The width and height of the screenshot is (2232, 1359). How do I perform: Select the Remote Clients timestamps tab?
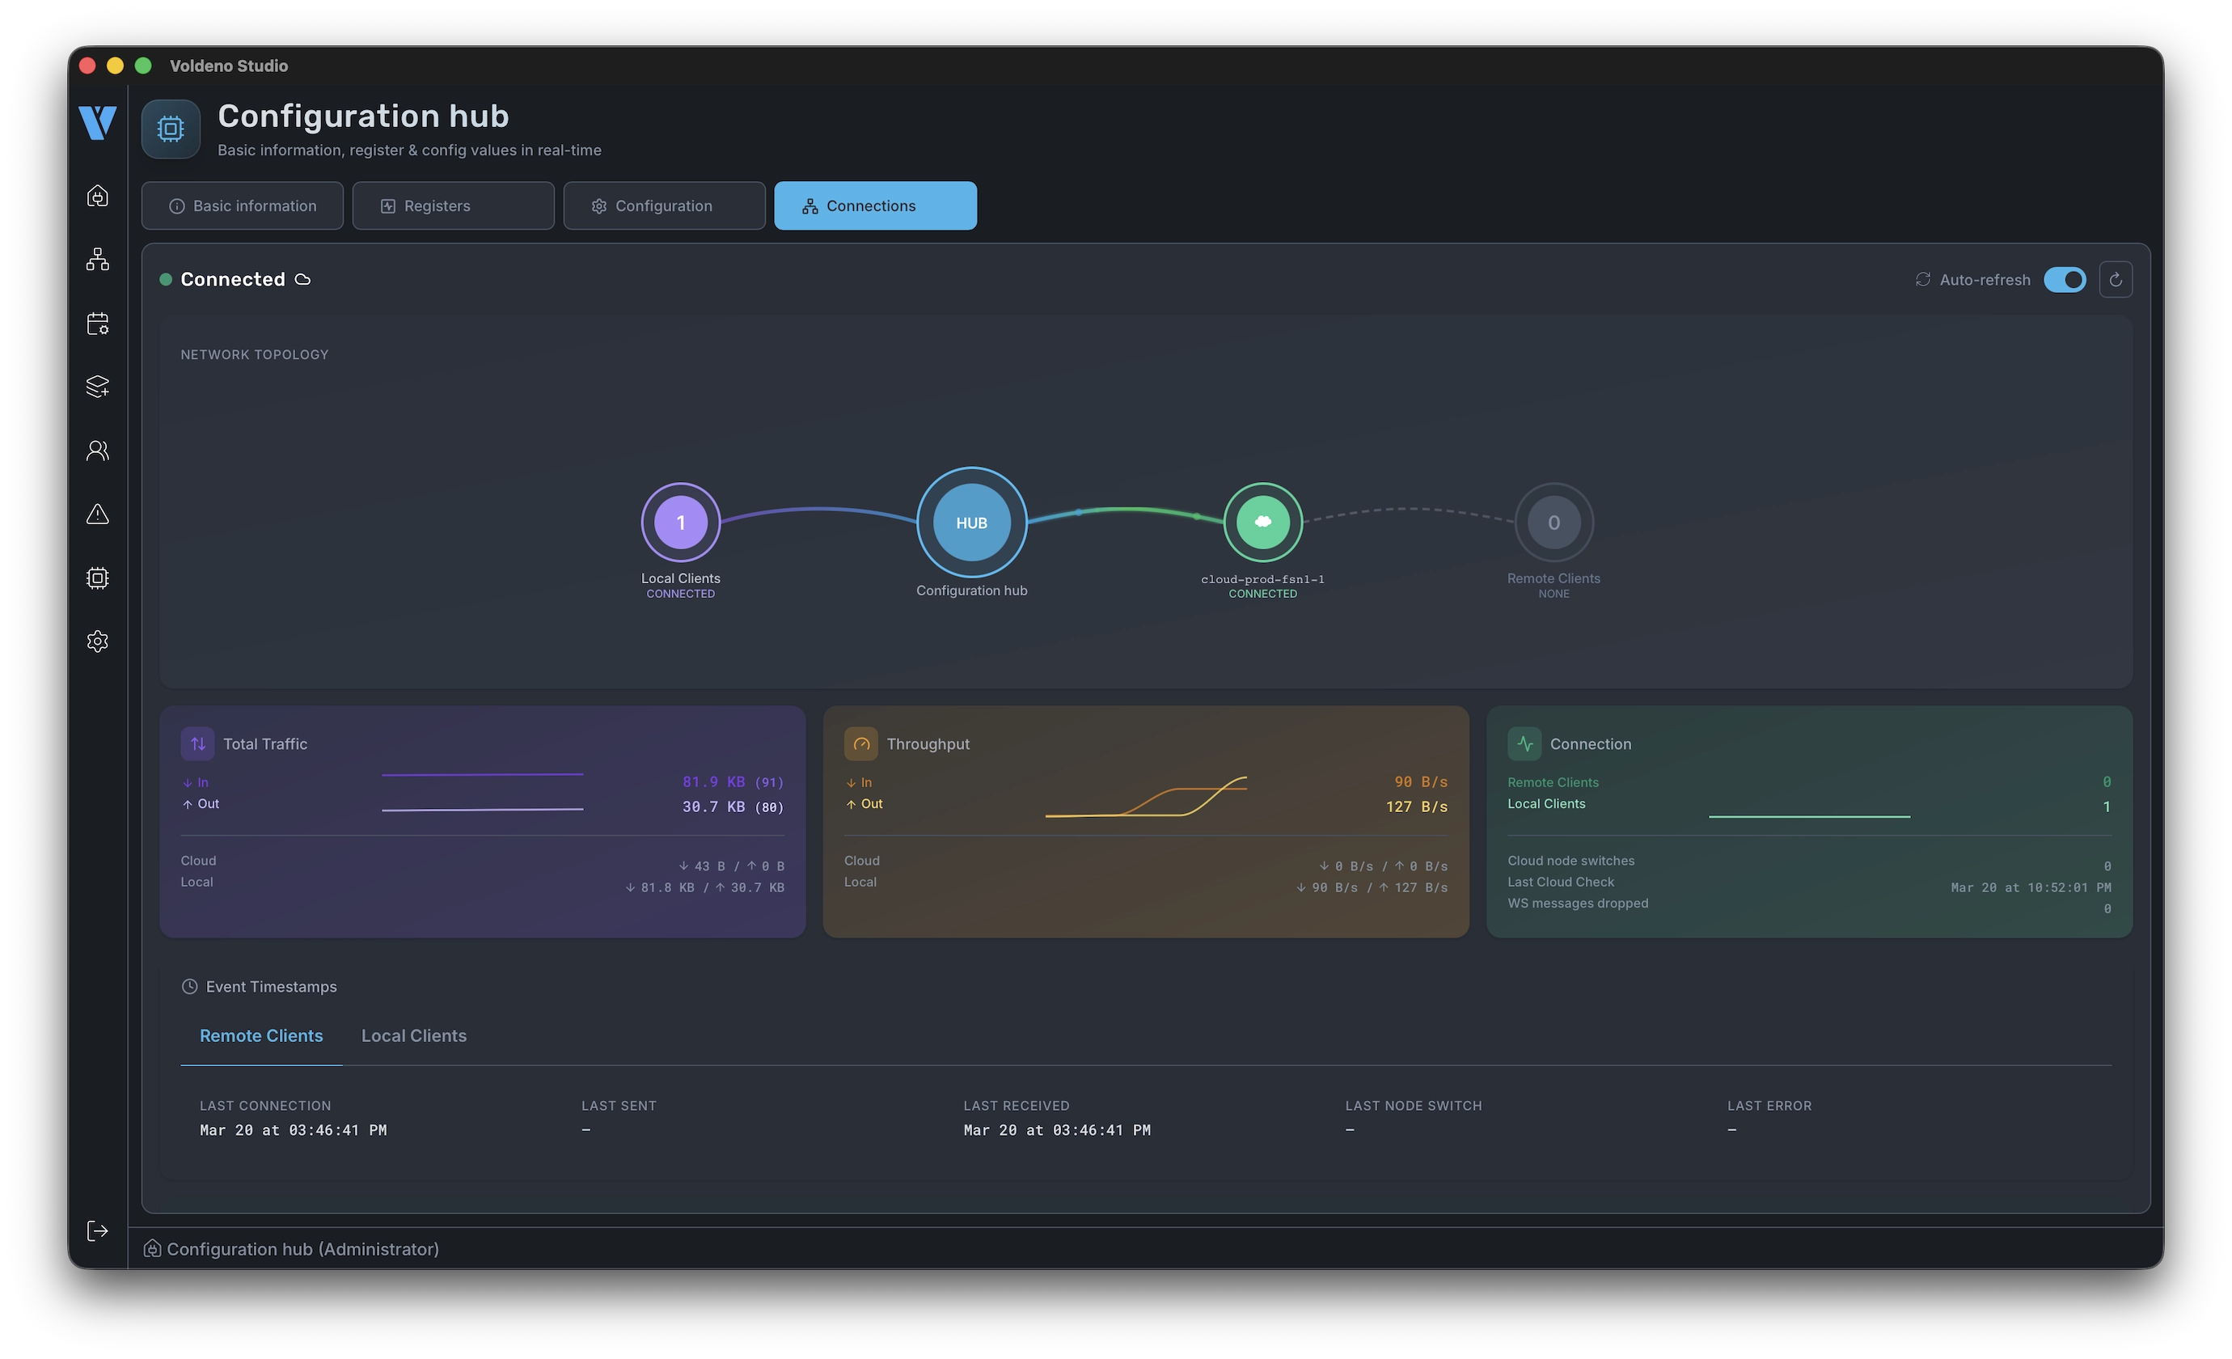261,1035
